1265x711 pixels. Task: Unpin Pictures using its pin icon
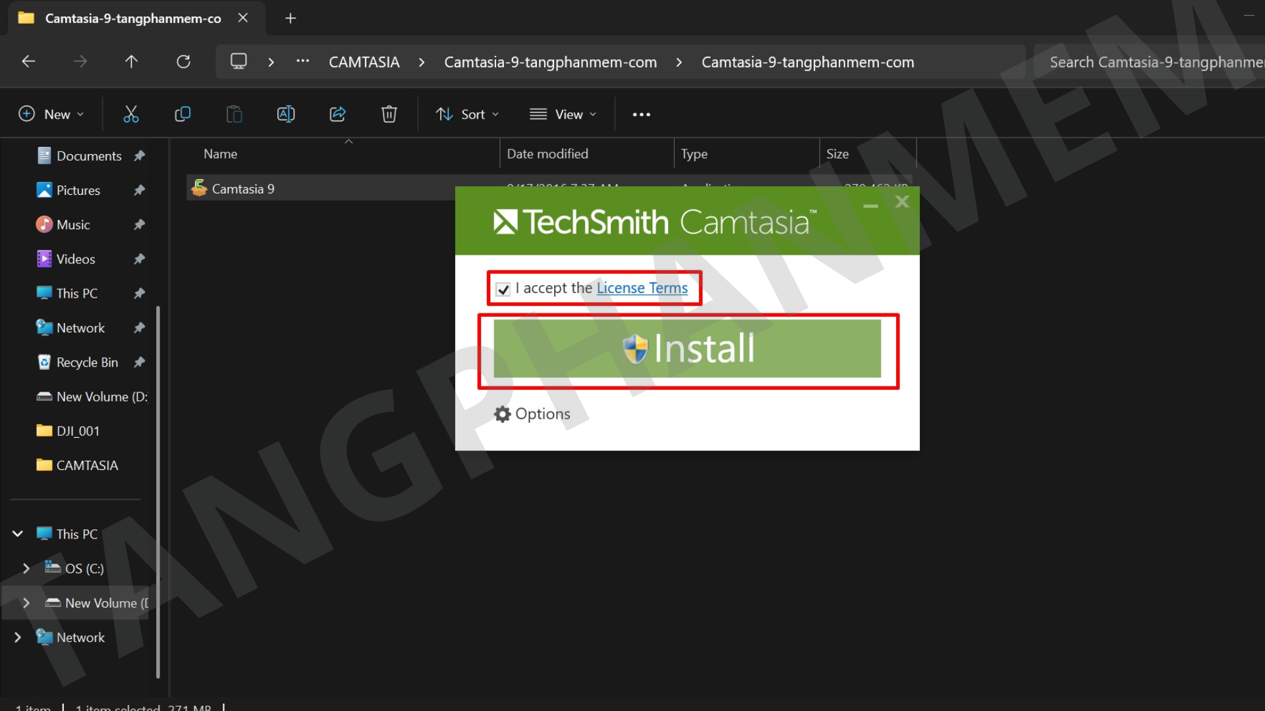point(139,190)
